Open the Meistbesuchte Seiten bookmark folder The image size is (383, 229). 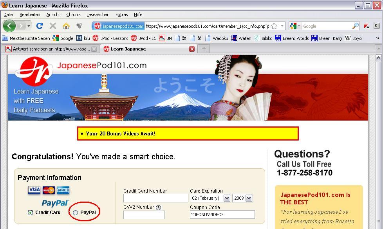[27, 38]
